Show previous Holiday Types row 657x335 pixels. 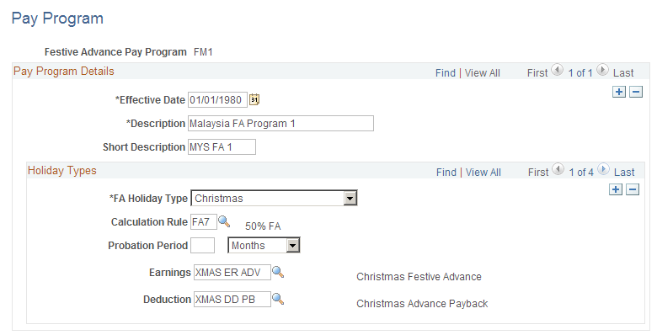[558, 169]
